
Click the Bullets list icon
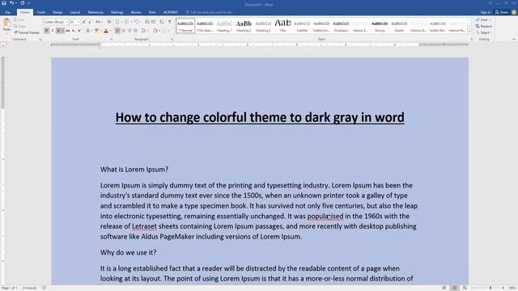tap(117, 22)
